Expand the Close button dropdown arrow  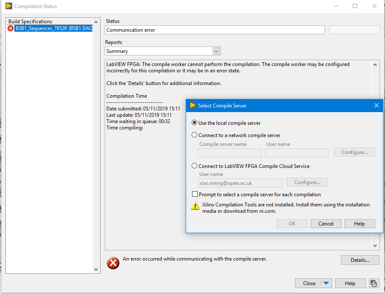pyautogui.click(x=327, y=283)
